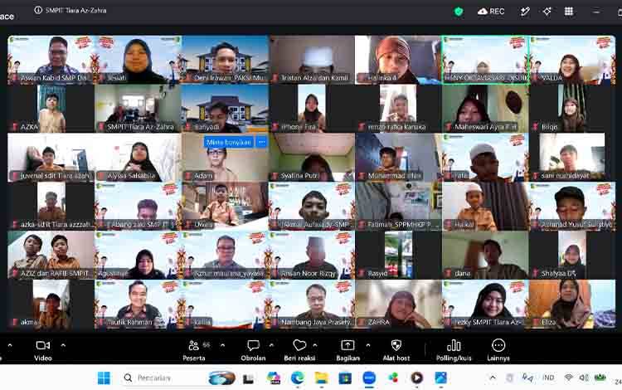Screen dimensions: 622x390
Task: Click the Bagikan share screen icon
Action: 347,345
